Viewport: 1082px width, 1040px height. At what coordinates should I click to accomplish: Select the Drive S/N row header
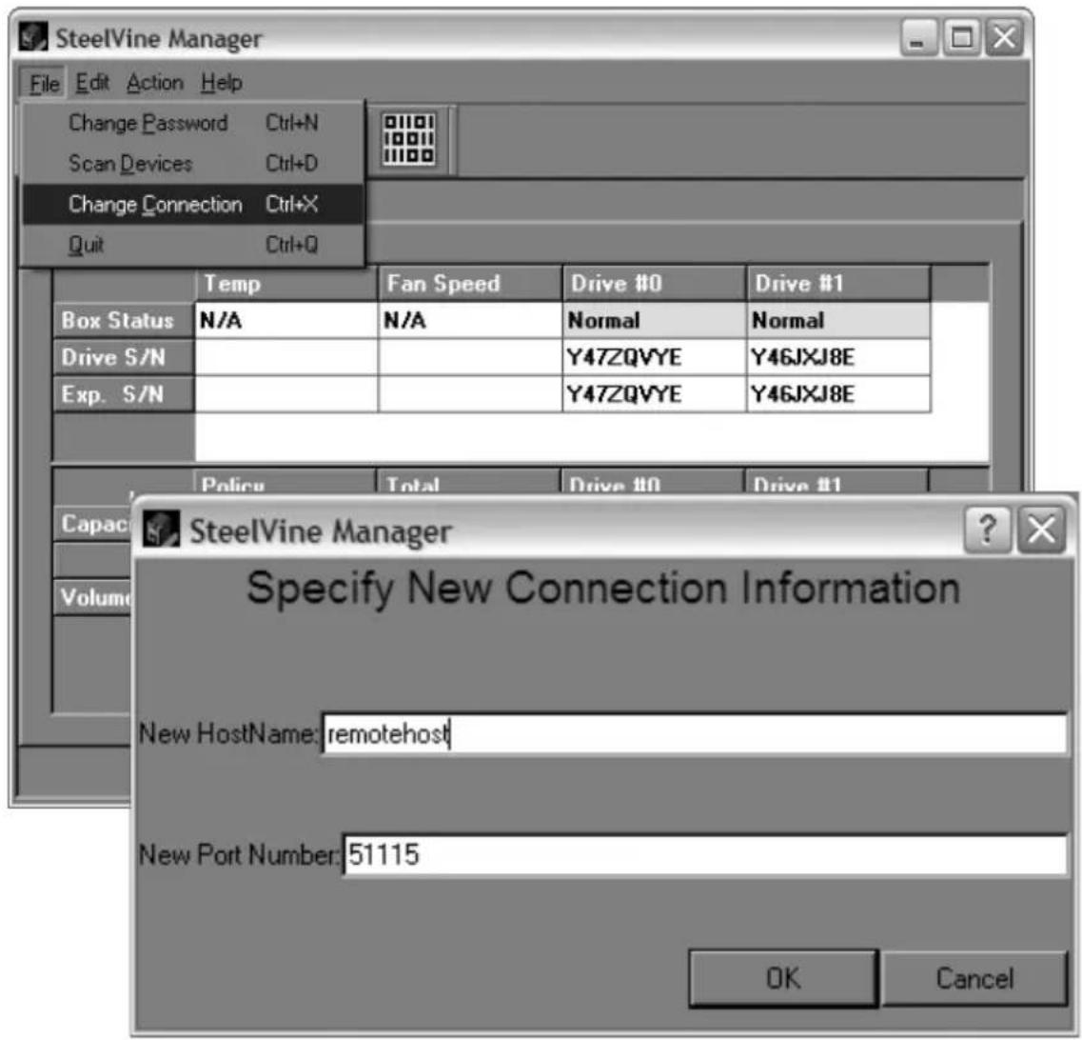pos(124,357)
